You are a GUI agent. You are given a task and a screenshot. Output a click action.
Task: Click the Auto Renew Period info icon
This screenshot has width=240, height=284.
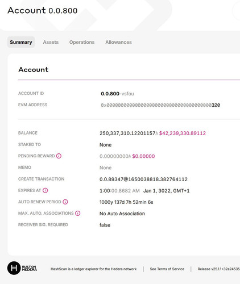point(65,202)
